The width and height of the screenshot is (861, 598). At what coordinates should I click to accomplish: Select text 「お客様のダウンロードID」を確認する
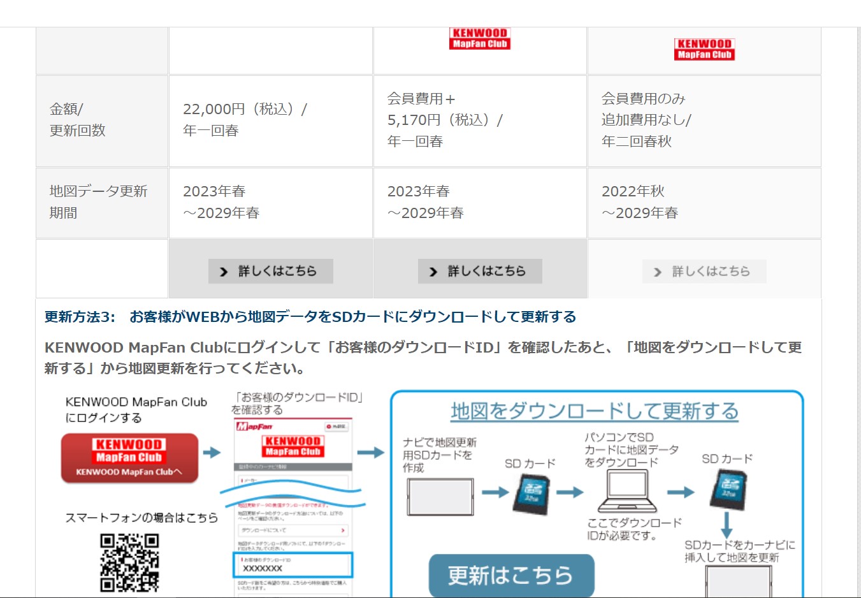pos(297,404)
